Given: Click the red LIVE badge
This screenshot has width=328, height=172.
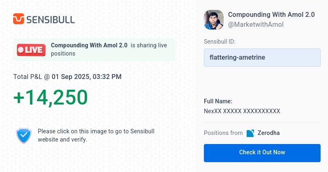Looking at the screenshot, I should (x=31, y=50).
